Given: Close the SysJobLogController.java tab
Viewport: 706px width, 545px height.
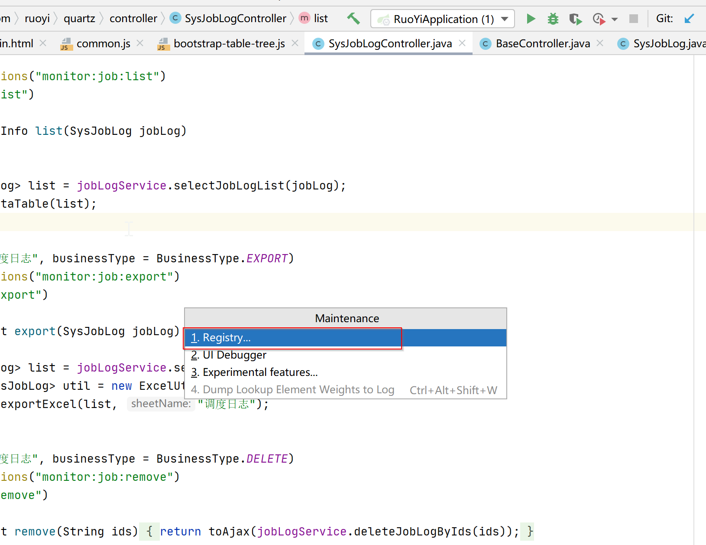Looking at the screenshot, I should [462, 43].
